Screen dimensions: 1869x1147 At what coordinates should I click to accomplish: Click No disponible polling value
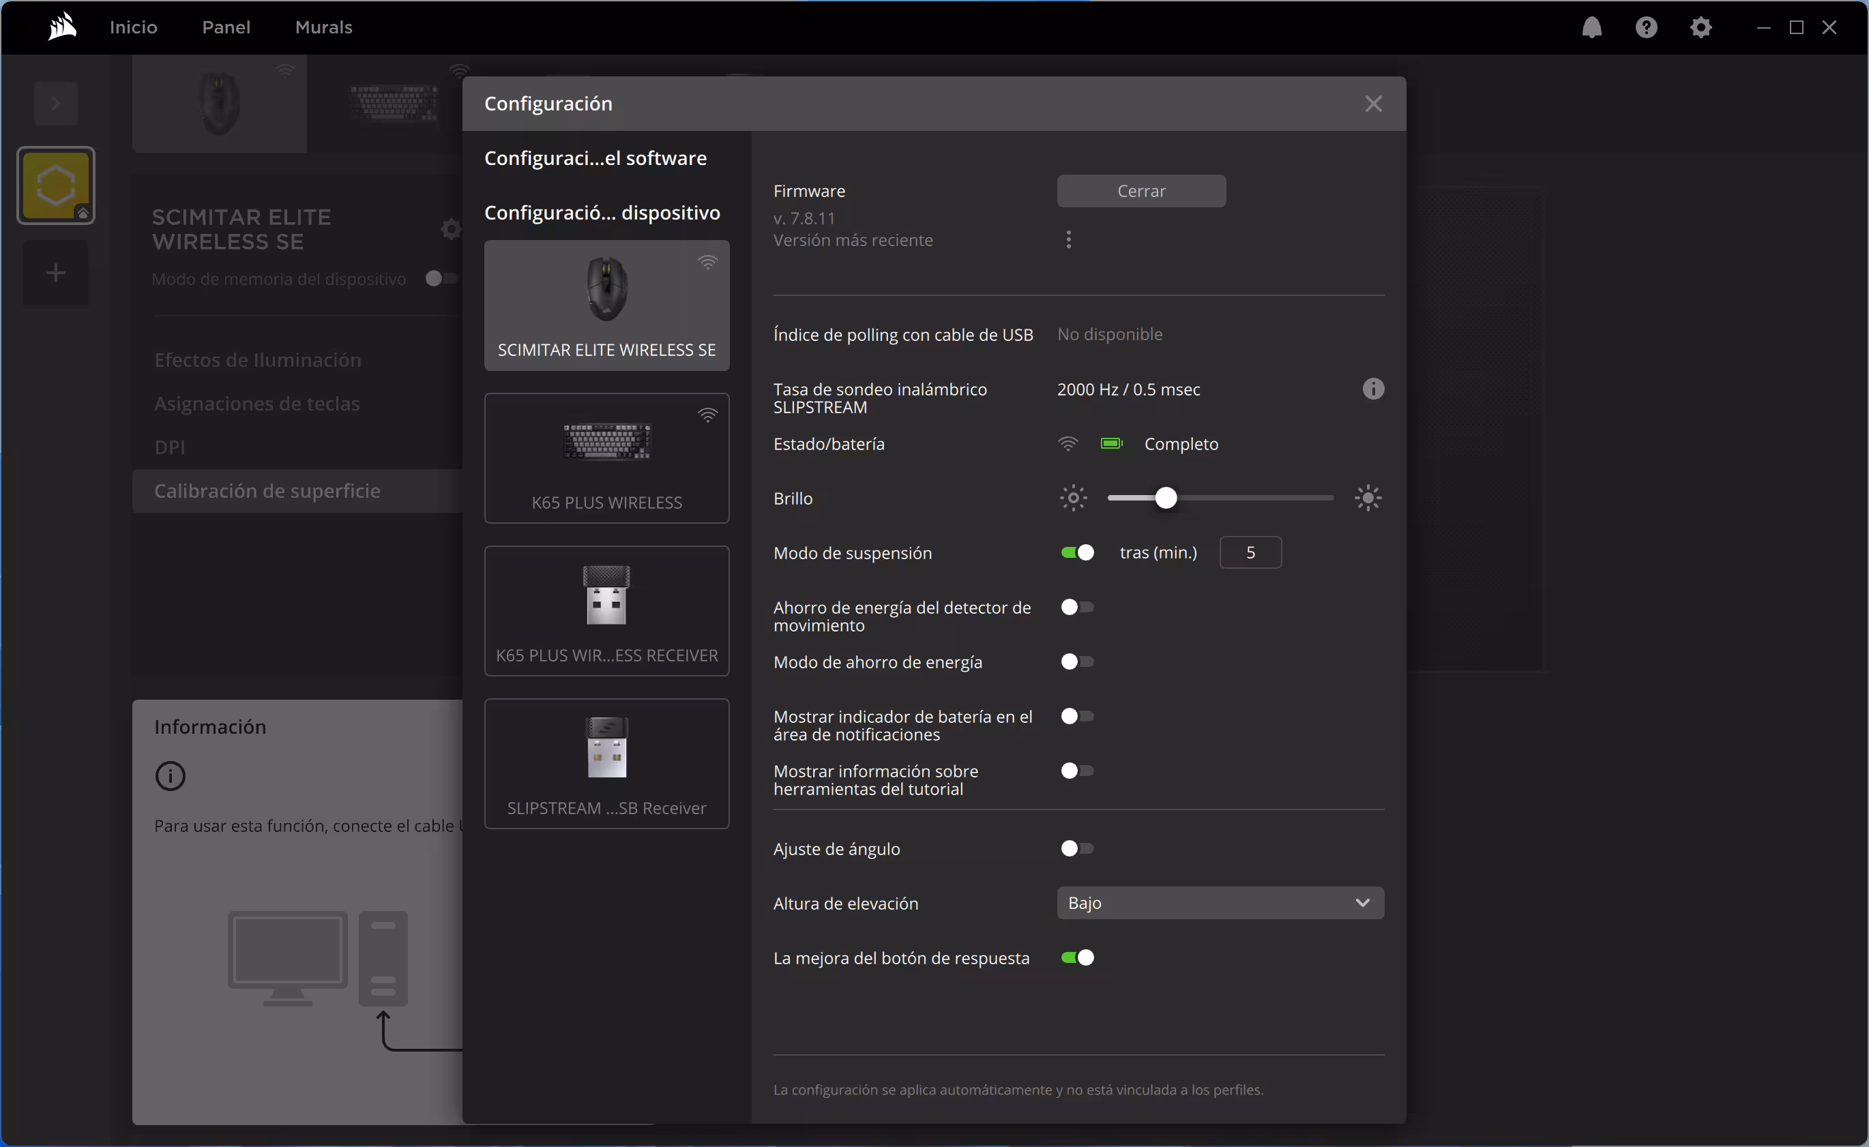(x=1109, y=335)
